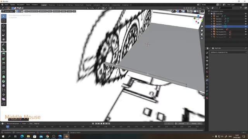Toggle viewport gizmos button
This screenshot has width=248, height=139.
pyautogui.click(x=178, y=11)
